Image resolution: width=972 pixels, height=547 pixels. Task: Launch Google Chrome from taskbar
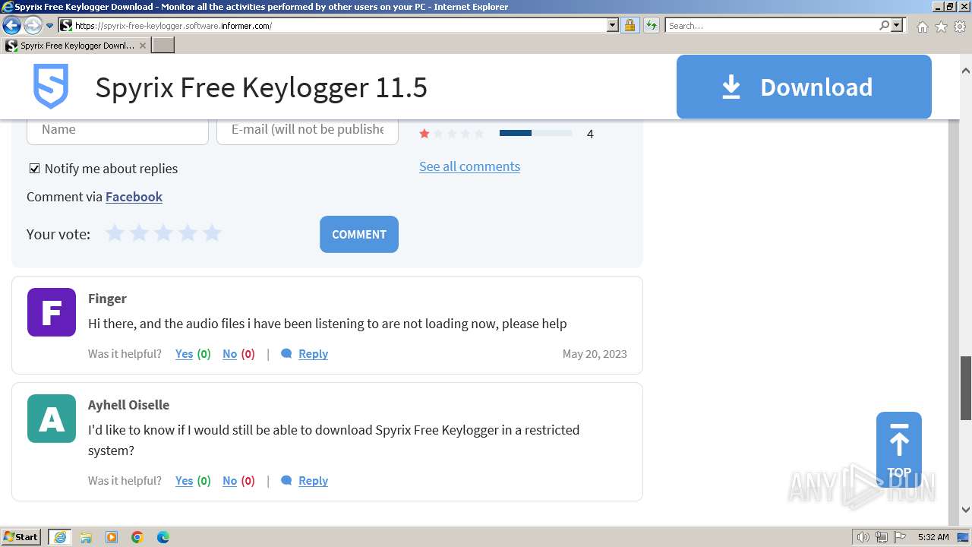tap(137, 537)
